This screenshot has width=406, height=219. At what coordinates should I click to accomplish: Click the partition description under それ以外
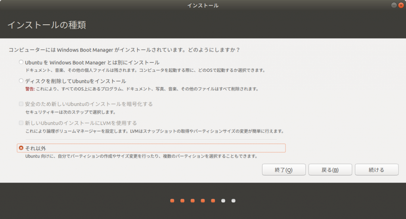(142, 156)
